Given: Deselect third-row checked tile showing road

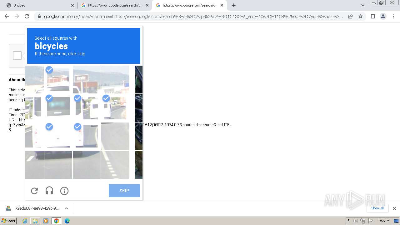Looking at the screenshot, I should tap(87, 136).
